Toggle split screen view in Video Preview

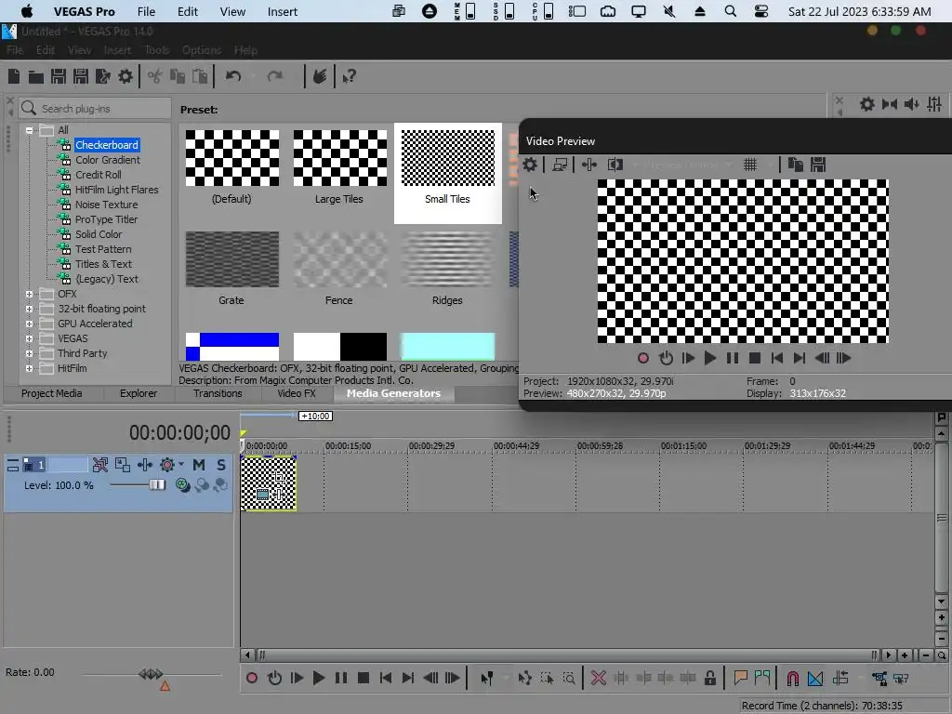615,165
